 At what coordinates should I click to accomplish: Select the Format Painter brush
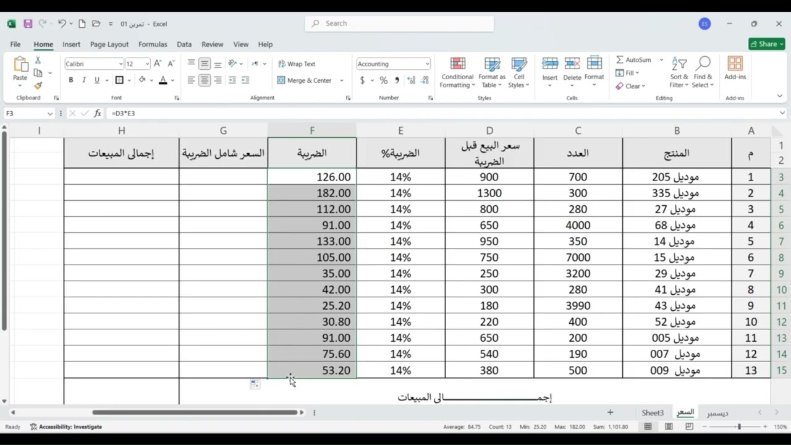[38, 85]
